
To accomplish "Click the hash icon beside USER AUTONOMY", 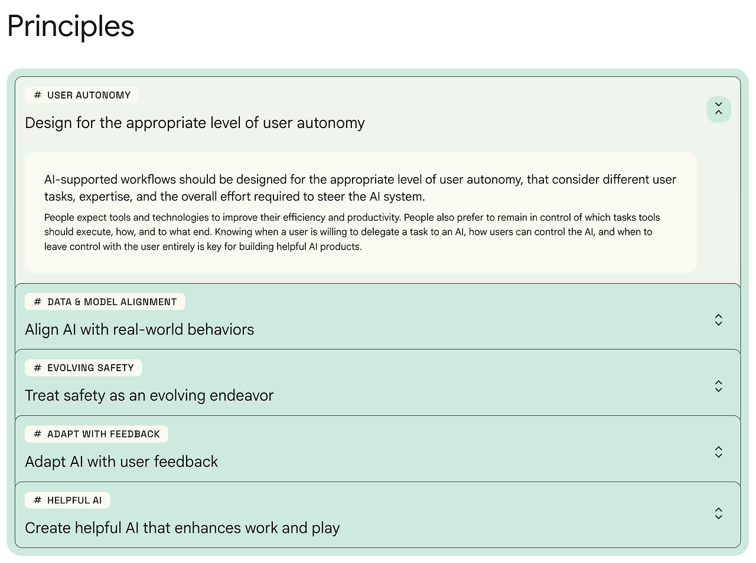I will pyautogui.click(x=38, y=95).
